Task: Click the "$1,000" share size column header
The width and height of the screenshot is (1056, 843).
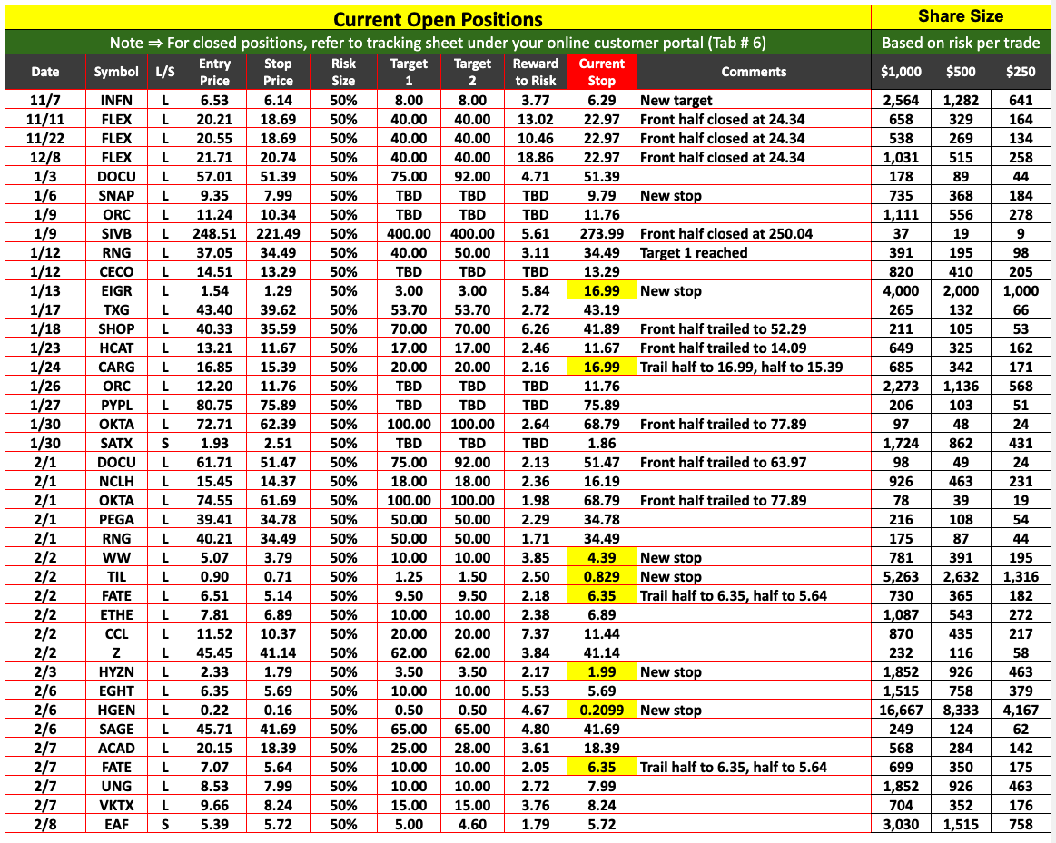Action: [900, 72]
